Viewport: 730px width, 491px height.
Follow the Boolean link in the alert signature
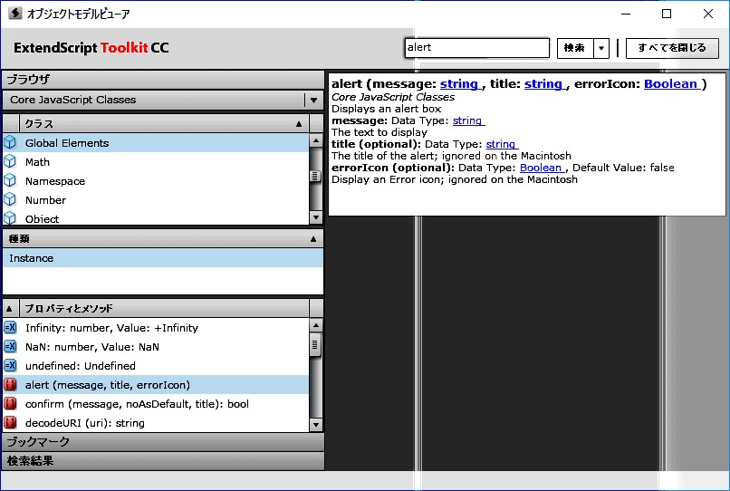point(672,84)
